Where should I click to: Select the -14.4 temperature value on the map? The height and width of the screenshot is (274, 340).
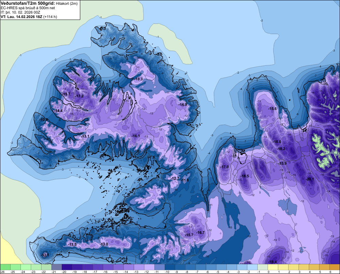coord(58,111)
